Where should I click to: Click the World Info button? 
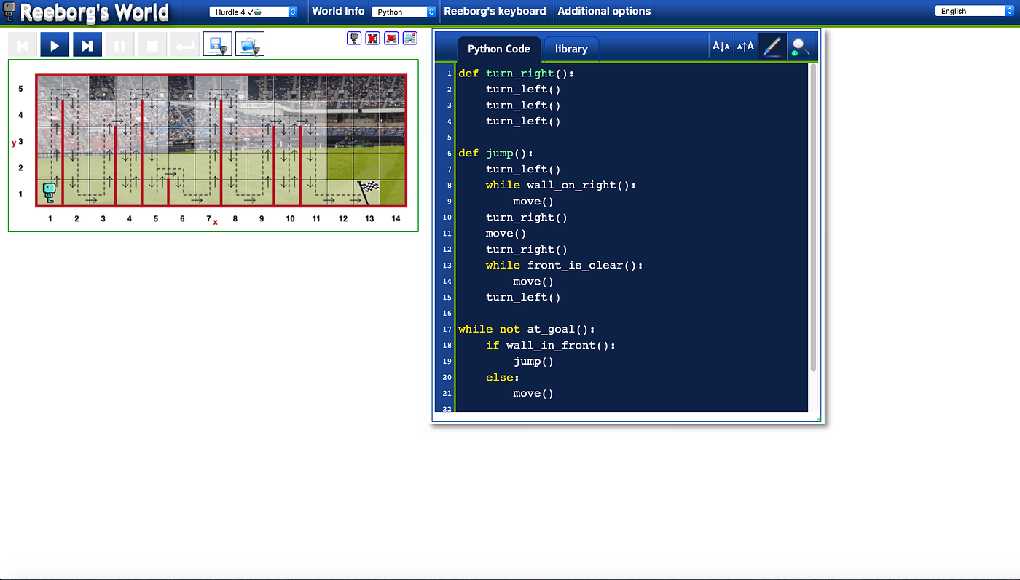tap(338, 11)
